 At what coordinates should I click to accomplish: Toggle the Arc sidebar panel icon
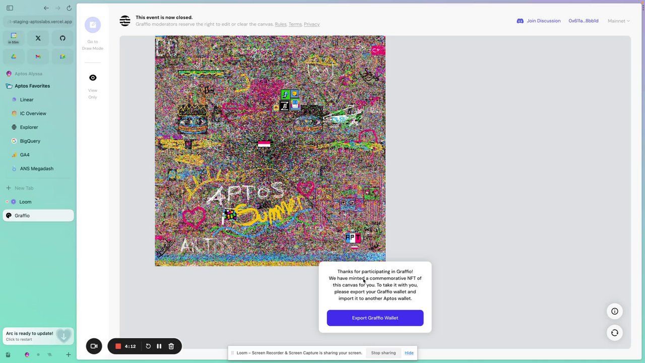(x=10, y=8)
